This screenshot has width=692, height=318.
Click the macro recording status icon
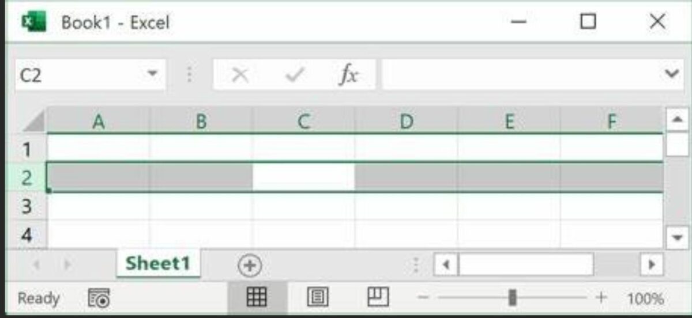click(99, 298)
